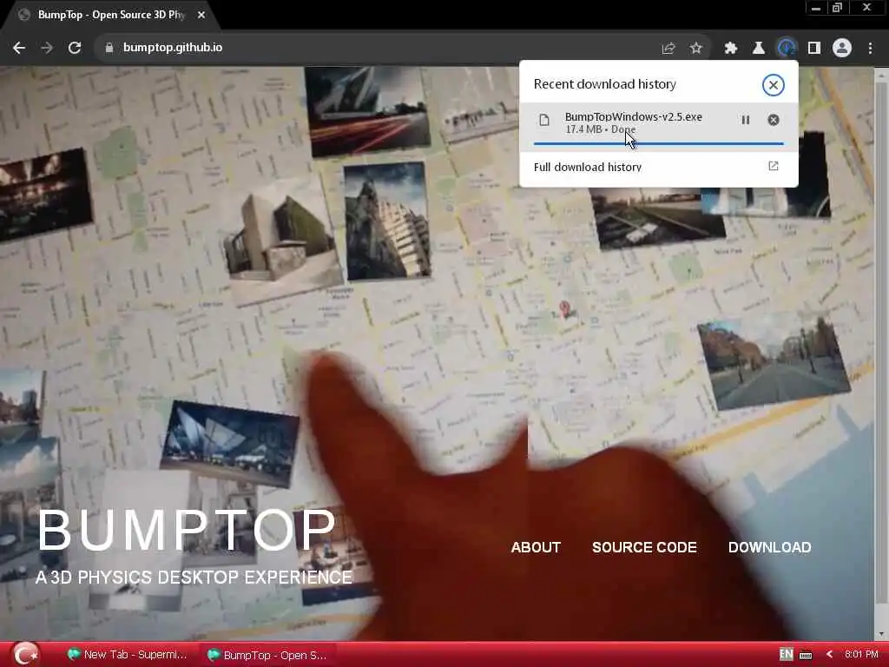Click the site security lock icon
This screenshot has width=889, height=667.
tap(109, 48)
